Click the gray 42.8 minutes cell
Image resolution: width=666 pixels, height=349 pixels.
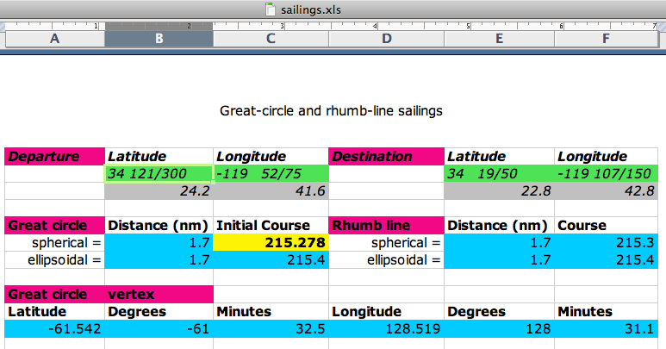[606, 191]
